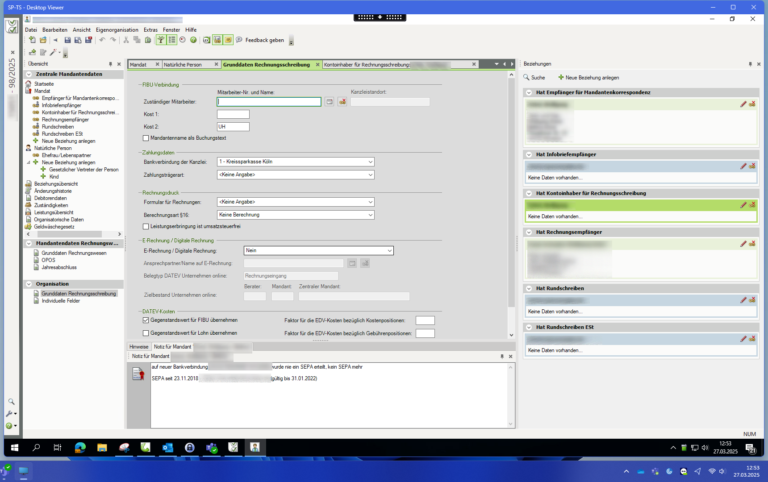Toggle the tree view icon in the toolbar
This screenshot has width=768, height=482.
pyautogui.click(x=161, y=40)
